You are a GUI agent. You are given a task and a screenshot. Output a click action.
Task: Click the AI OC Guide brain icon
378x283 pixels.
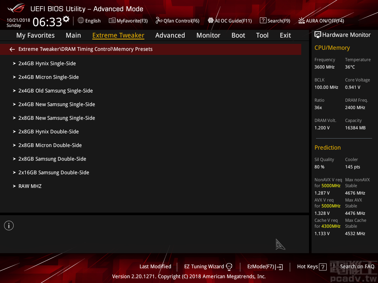(x=211, y=21)
